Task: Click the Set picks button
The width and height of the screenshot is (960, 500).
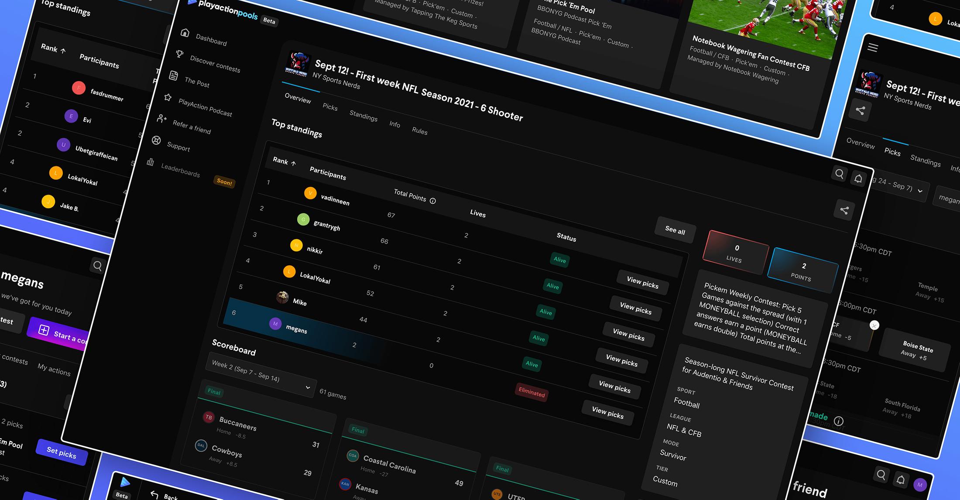Action: tap(62, 452)
